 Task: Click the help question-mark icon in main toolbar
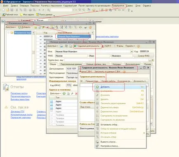pos(94,10)
